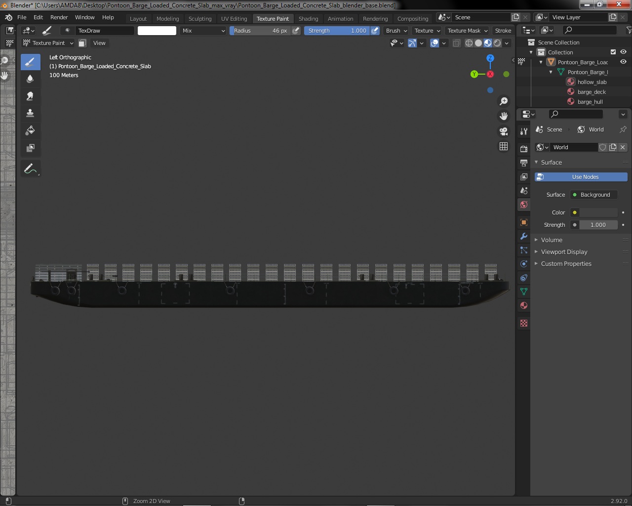Open the Brush settings dropdown

(396, 31)
